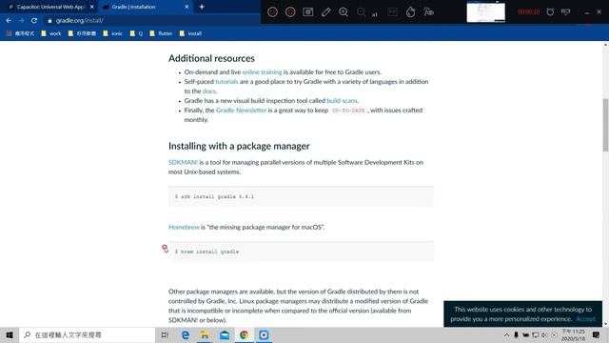Screen dimensions: 609x343
Task: Open the taskbar clock and date
Action: (573, 334)
